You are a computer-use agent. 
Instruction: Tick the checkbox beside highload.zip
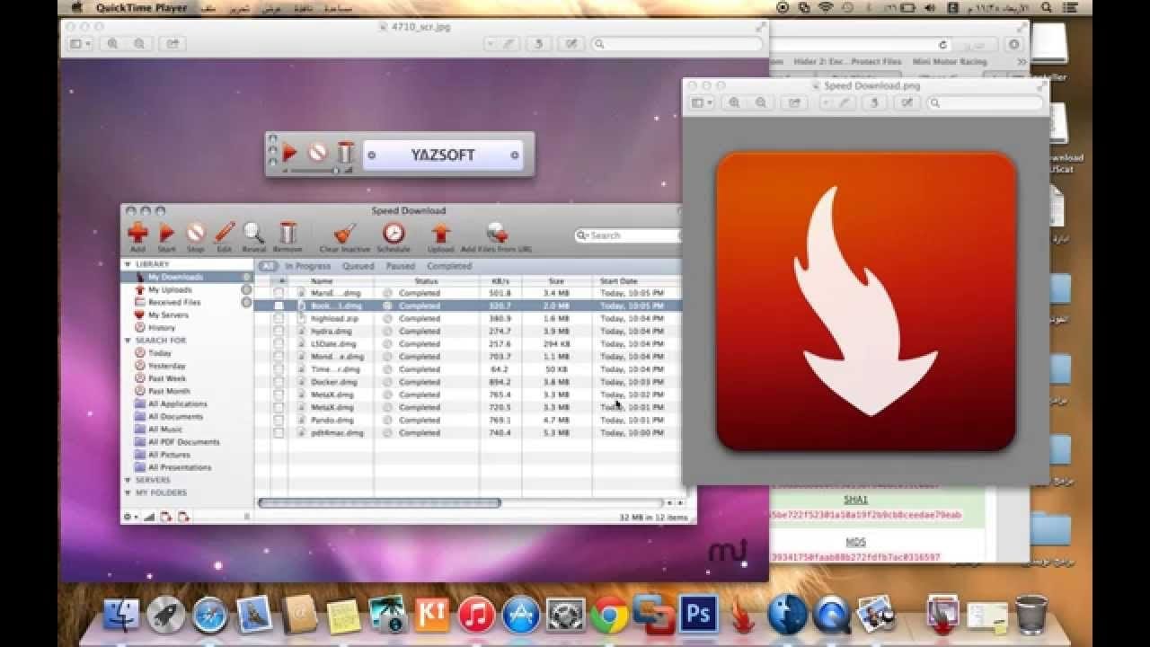(279, 319)
